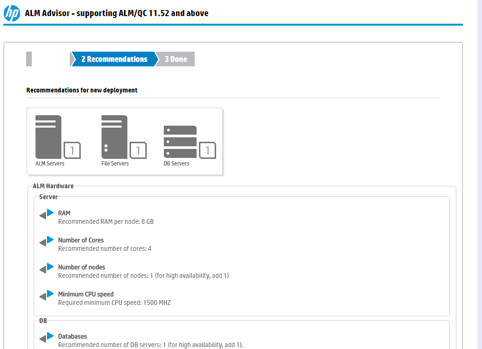Select the DB Servers rack icon

click(x=180, y=141)
